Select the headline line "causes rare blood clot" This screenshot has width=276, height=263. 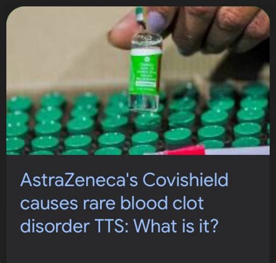(112, 203)
